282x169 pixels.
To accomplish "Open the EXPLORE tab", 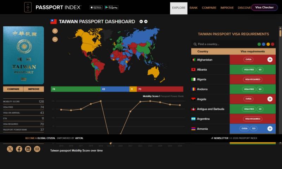I will (179, 8).
